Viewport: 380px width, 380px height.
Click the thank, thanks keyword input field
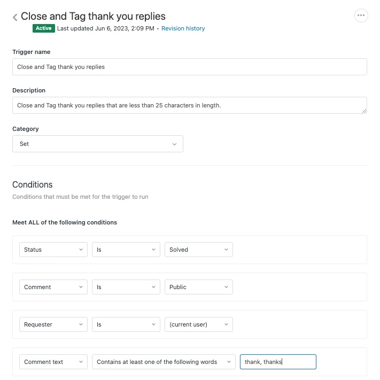pos(277,362)
